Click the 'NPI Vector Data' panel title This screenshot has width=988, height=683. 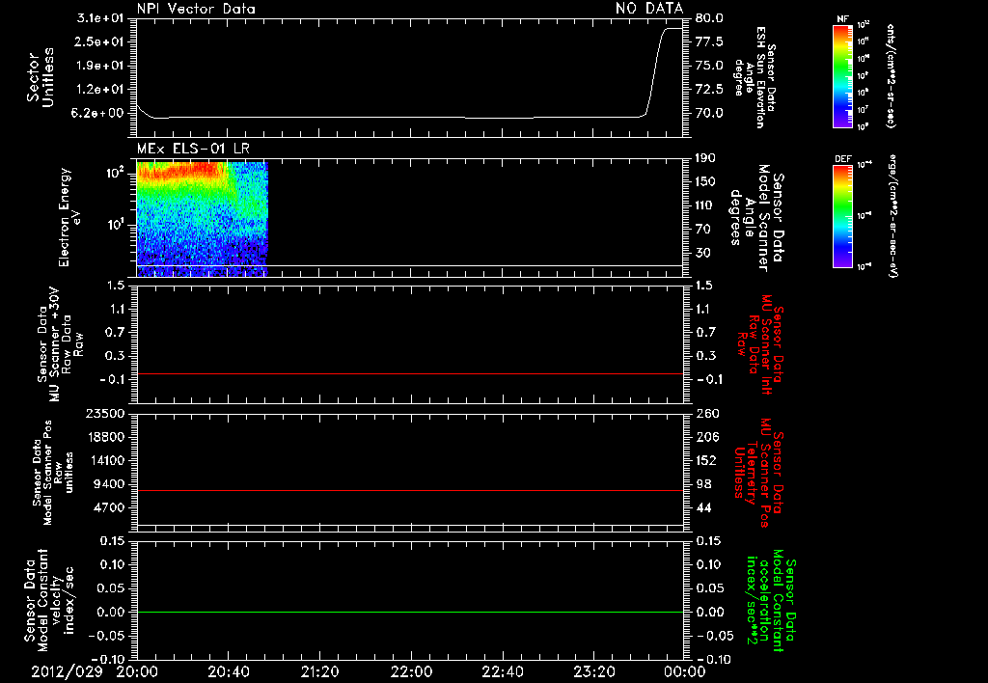pyautogui.click(x=196, y=9)
